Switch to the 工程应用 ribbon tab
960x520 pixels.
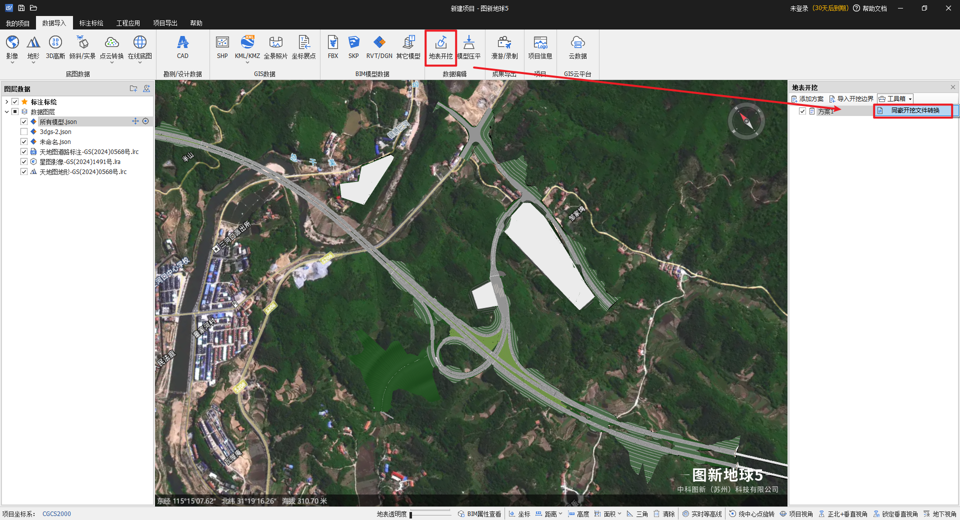tap(128, 23)
